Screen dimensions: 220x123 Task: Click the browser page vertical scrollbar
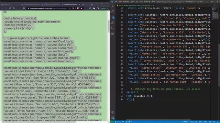(x=109, y=26)
